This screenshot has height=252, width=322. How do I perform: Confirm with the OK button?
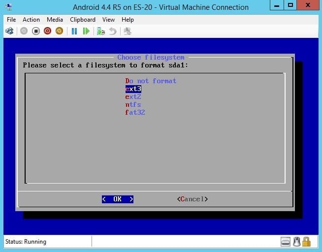118,199
